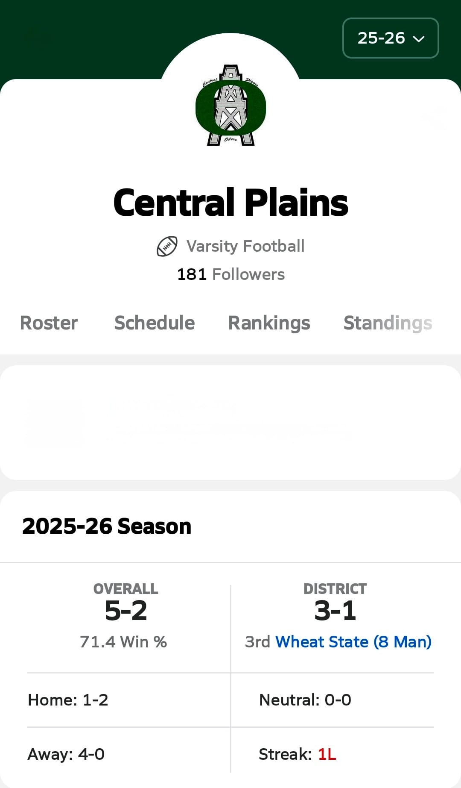View the Standings tab
Image resolution: width=461 pixels, height=788 pixels.
(x=388, y=323)
